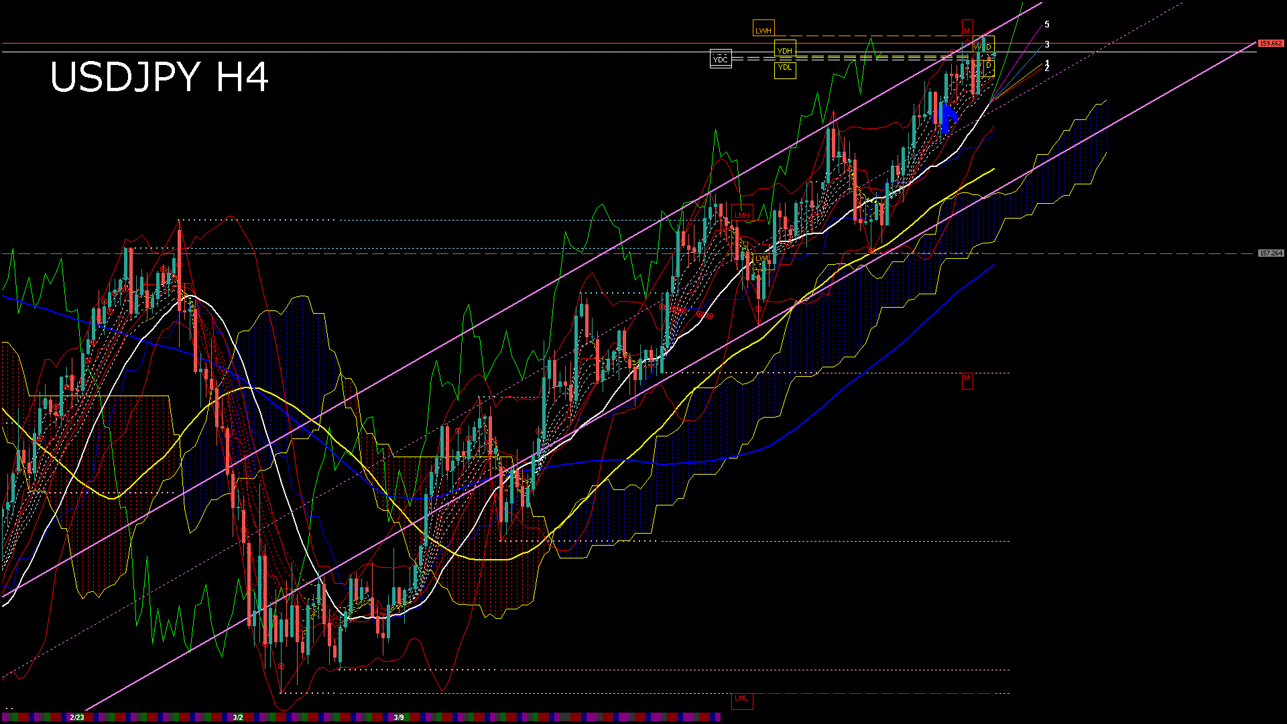Click the red LMH level label
Screen dimensions: 1287x724
pyautogui.click(x=741, y=215)
